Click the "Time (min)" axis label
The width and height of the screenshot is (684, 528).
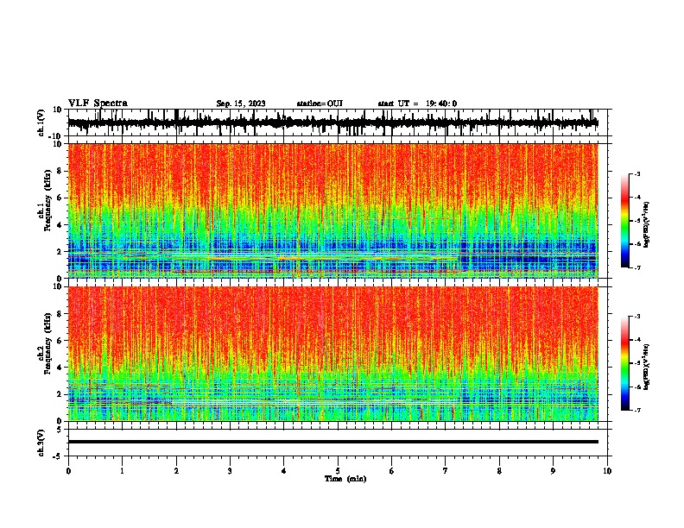tap(345, 479)
